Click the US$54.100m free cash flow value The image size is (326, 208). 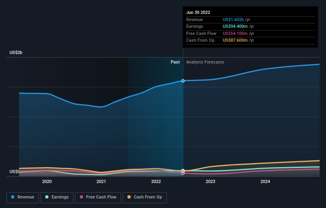pyautogui.click(x=235, y=33)
